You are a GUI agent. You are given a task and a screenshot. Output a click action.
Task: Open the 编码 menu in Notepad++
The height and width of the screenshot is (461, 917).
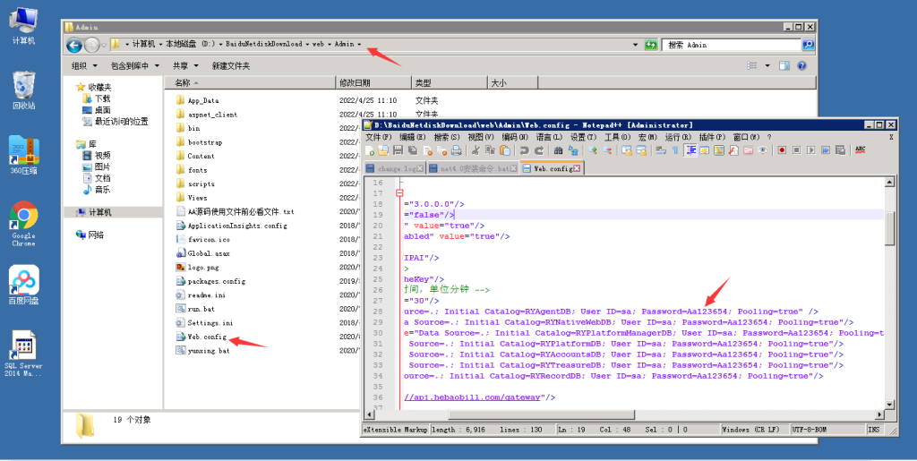tap(515, 137)
